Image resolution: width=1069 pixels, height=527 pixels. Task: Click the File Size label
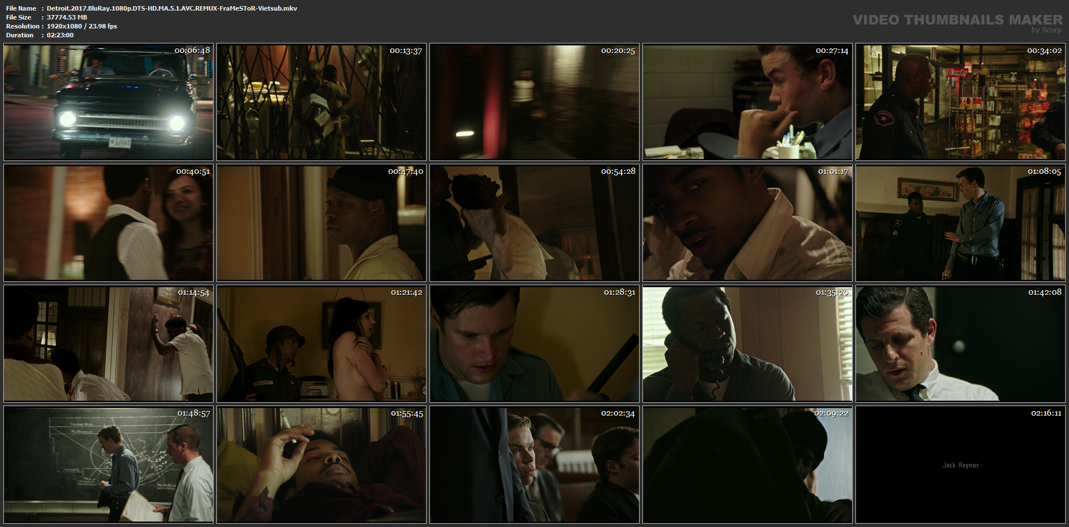[18, 17]
